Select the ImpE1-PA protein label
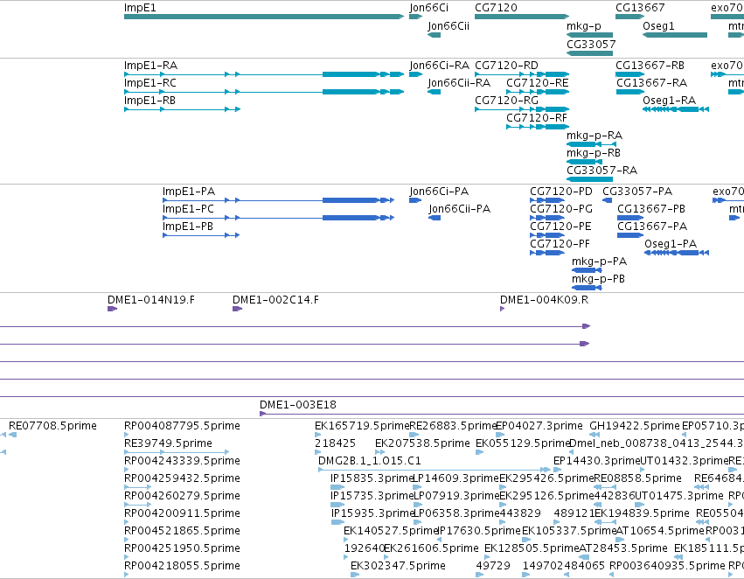 pyautogui.click(x=189, y=192)
